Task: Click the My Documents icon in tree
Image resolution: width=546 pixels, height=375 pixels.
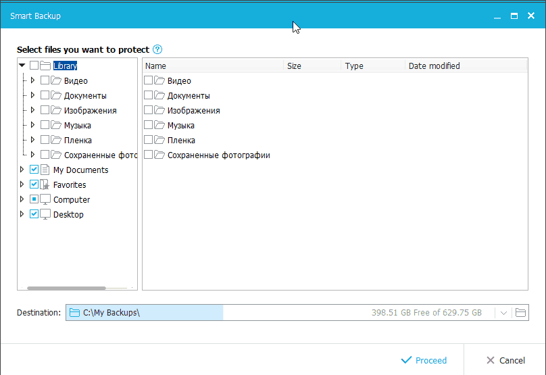Action: click(x=45, y=170)
